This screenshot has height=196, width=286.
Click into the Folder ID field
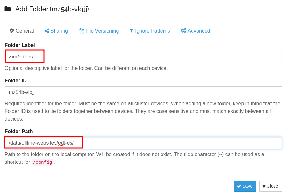pos(143,92)
